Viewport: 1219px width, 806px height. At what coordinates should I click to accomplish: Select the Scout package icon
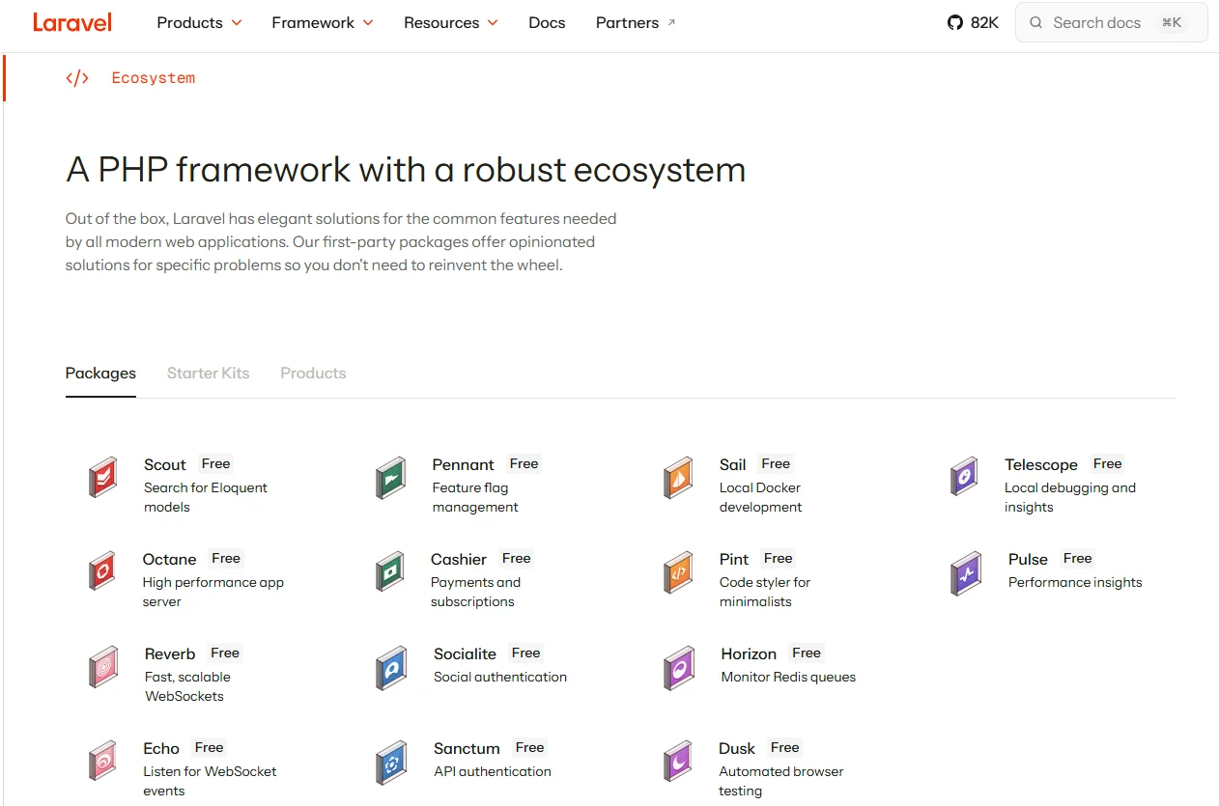coord(101,476)
